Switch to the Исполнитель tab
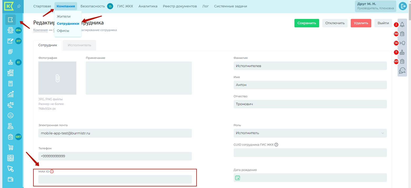 79,45
